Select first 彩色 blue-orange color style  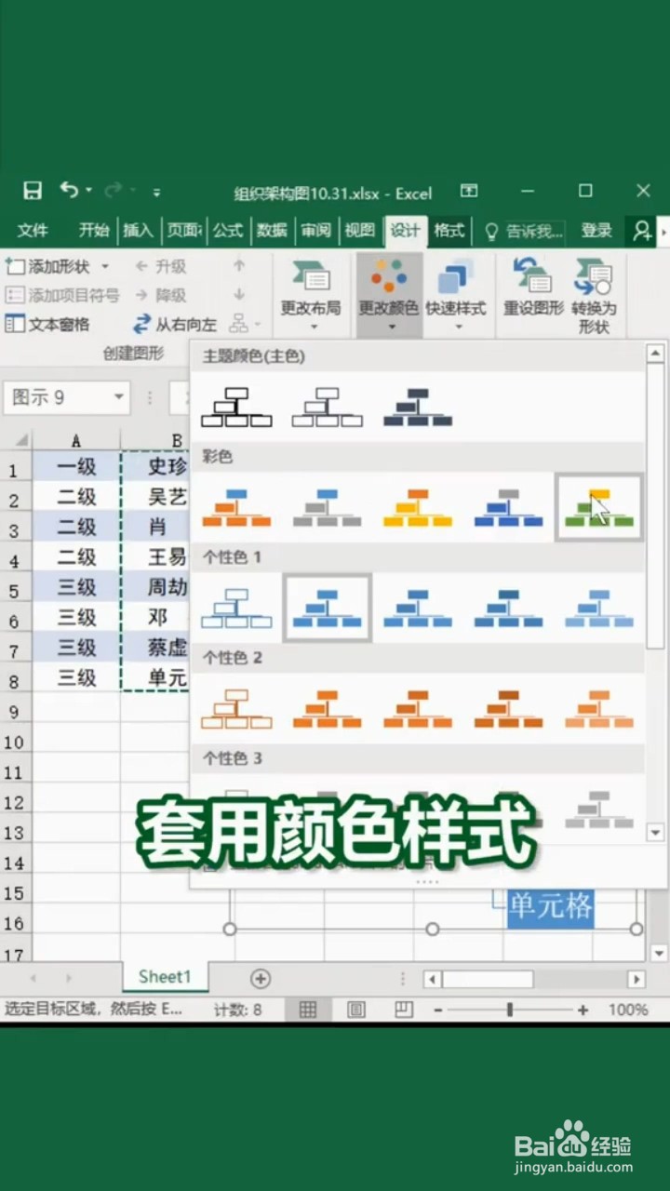click(x=236, y=508)
